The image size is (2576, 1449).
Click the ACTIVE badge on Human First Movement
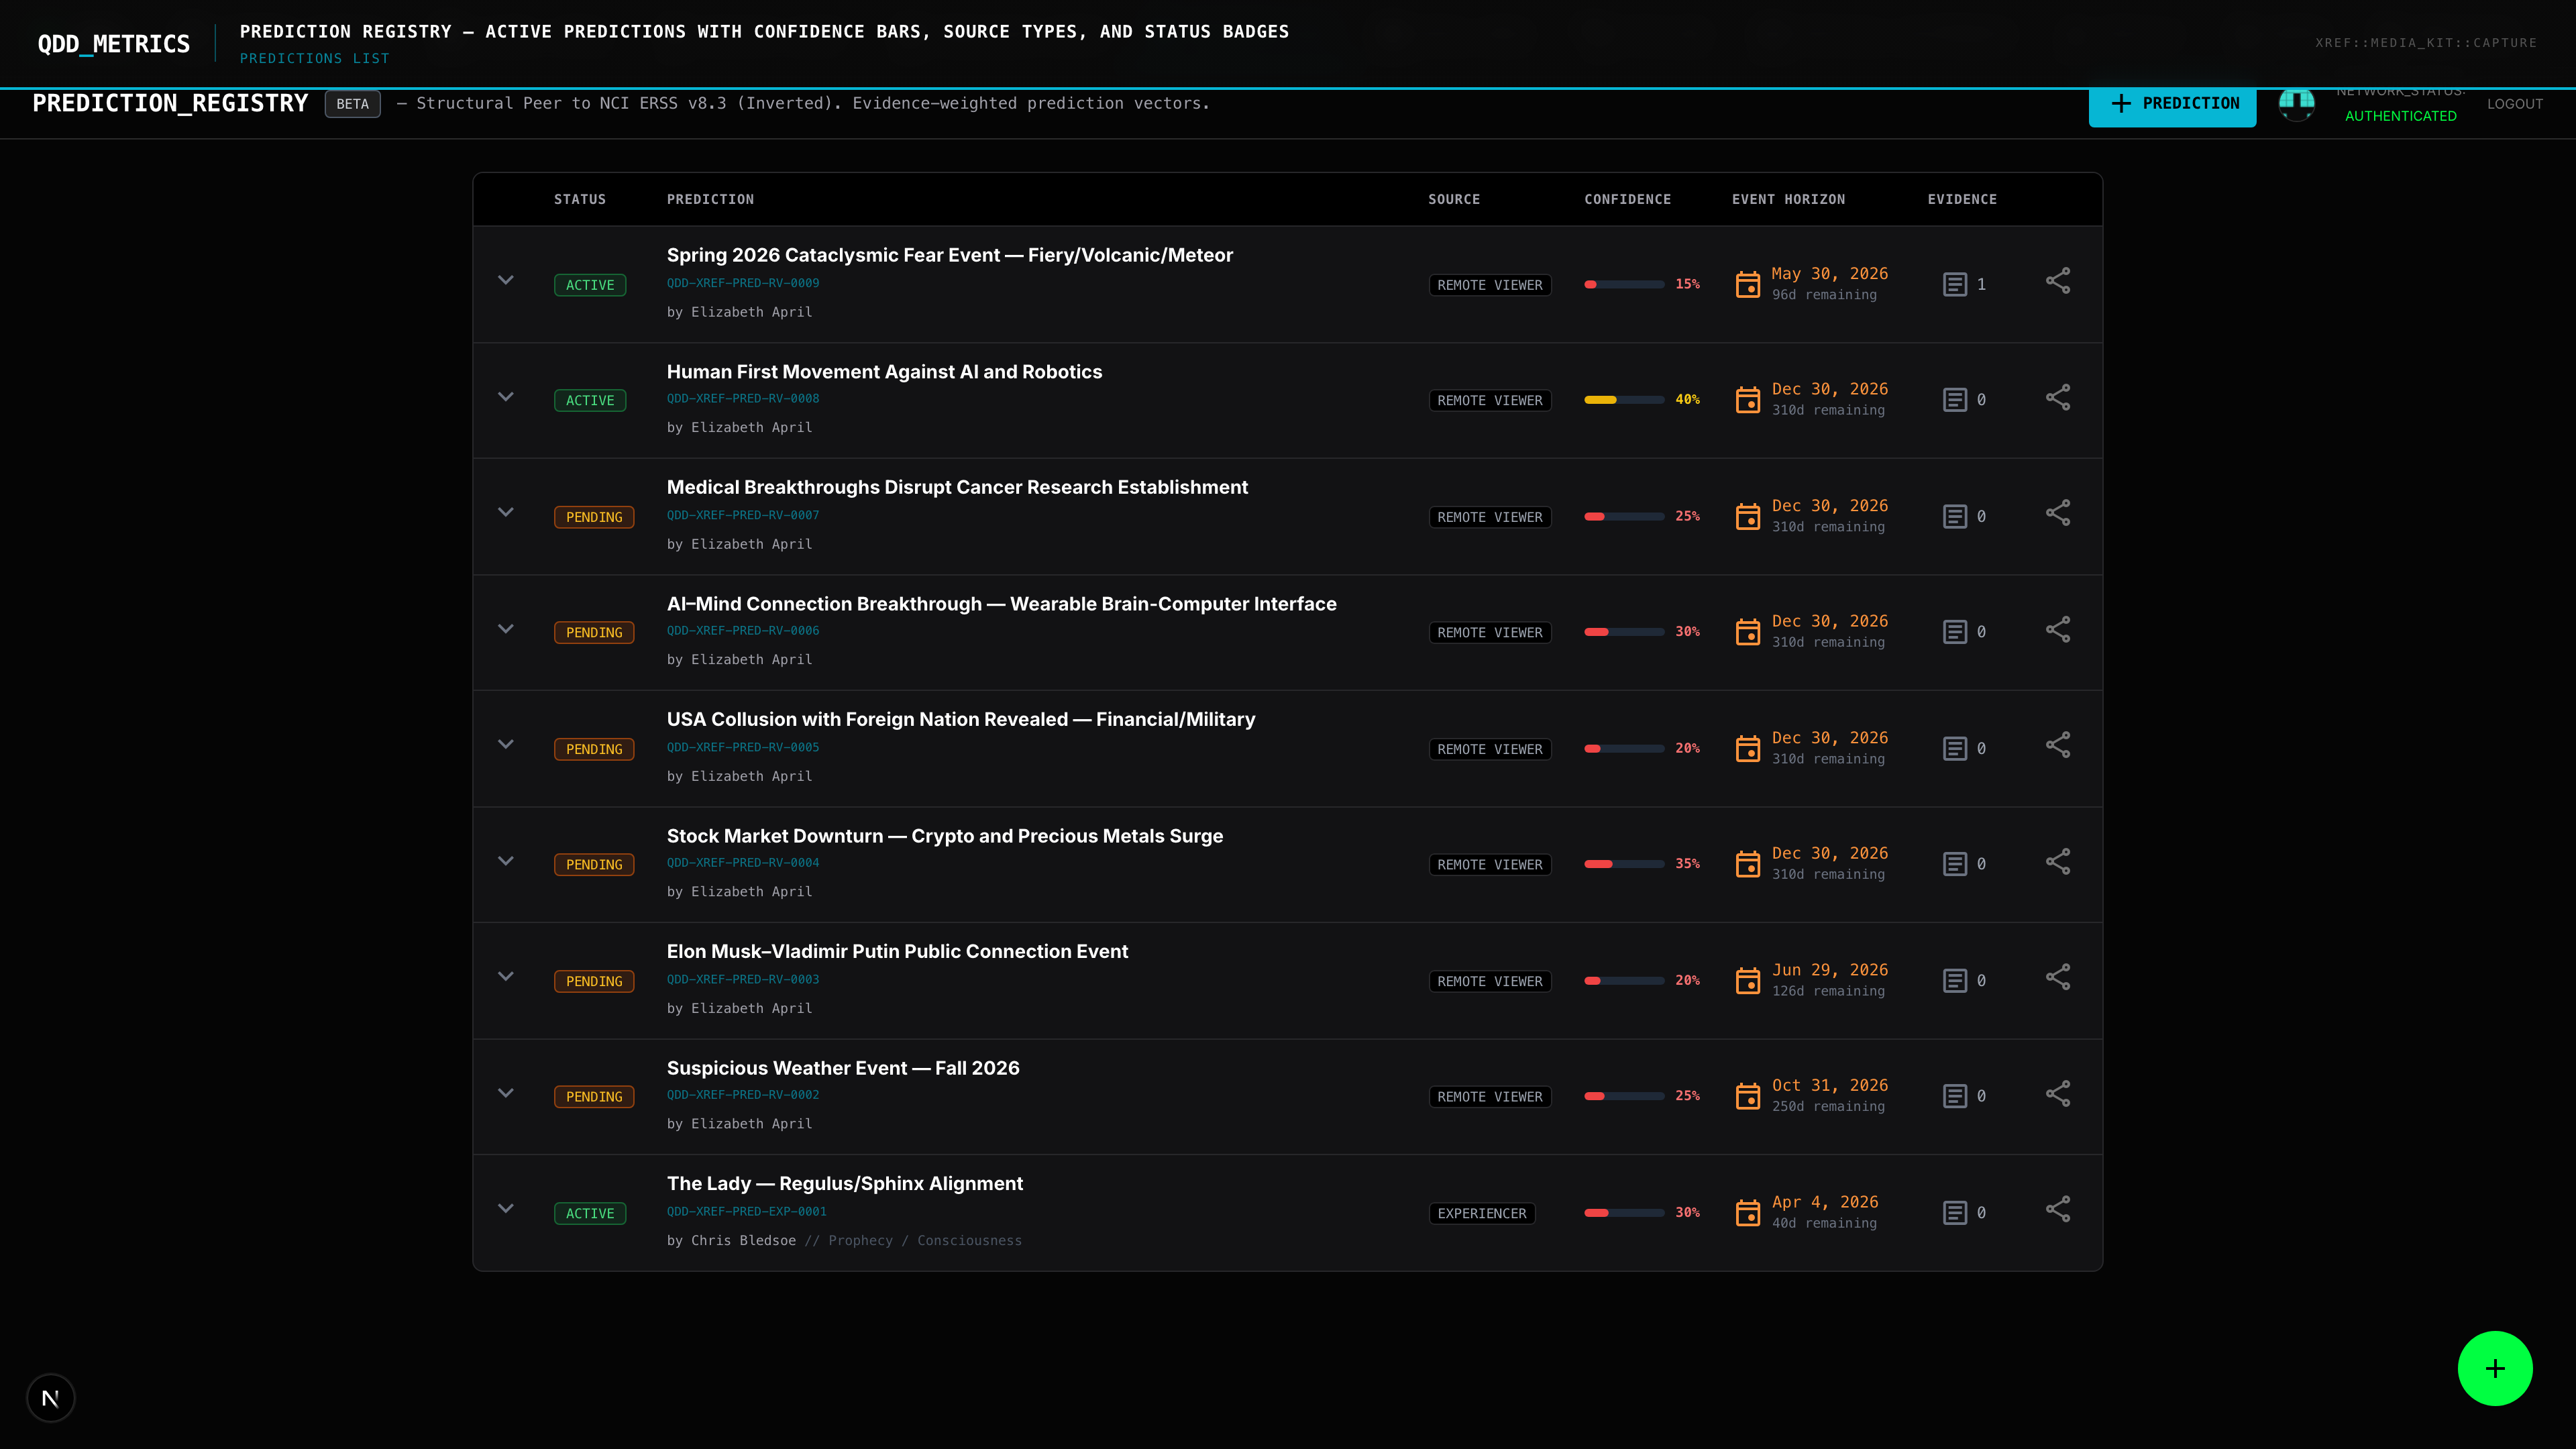click(590, 401)
